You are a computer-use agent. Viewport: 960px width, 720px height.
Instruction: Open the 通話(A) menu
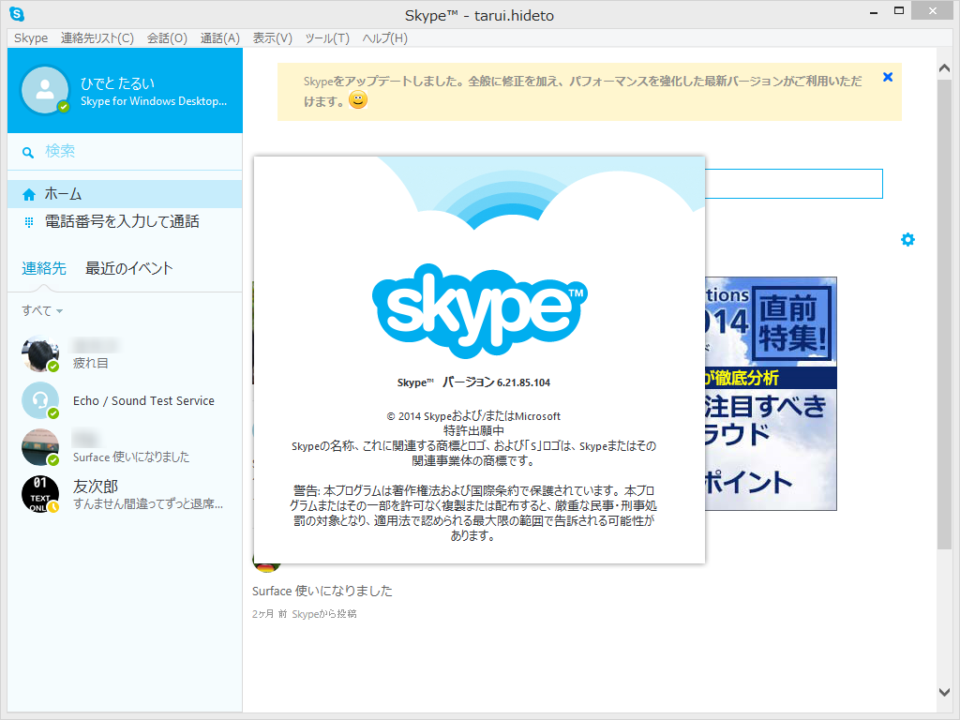click(x=218, y=38)
